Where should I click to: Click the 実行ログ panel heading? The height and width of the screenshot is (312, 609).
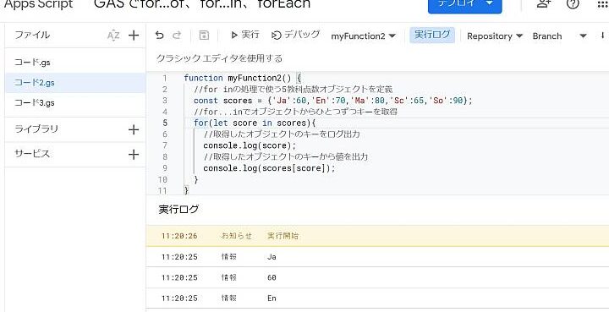click(x=178, y=210)
